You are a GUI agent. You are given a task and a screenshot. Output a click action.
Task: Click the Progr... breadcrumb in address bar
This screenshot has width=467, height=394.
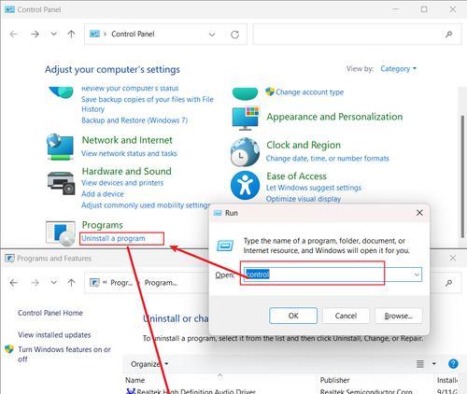point(121,283)
